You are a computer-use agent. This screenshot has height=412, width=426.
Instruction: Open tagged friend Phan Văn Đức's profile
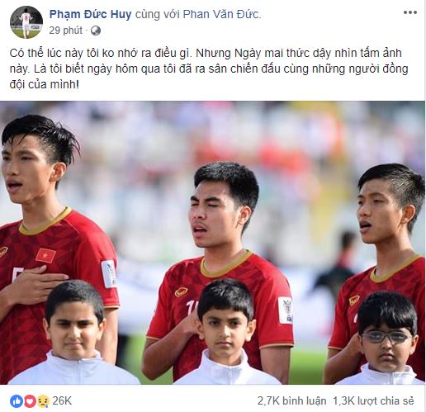tap(221, 14)
